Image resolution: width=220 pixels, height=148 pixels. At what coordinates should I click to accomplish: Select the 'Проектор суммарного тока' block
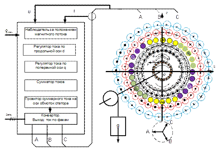[x=51, y=102]
